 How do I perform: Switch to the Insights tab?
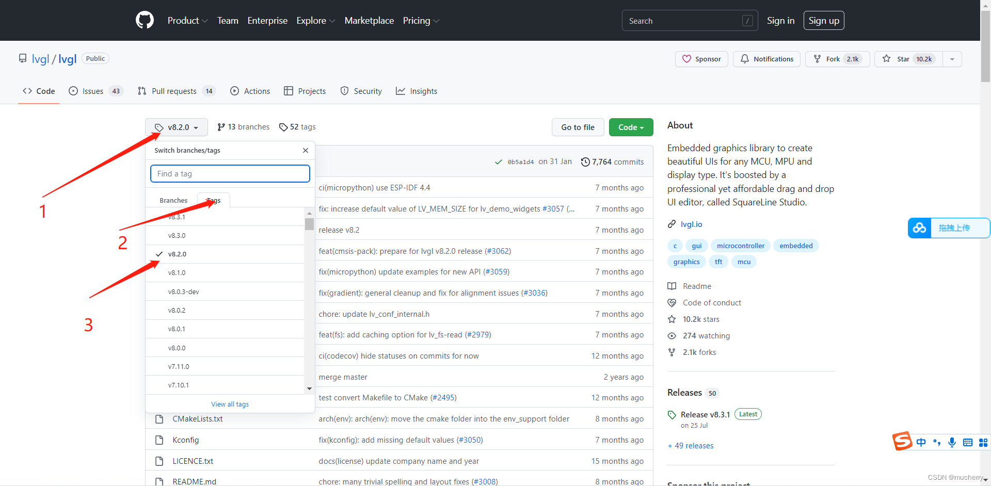coord(416,91)
